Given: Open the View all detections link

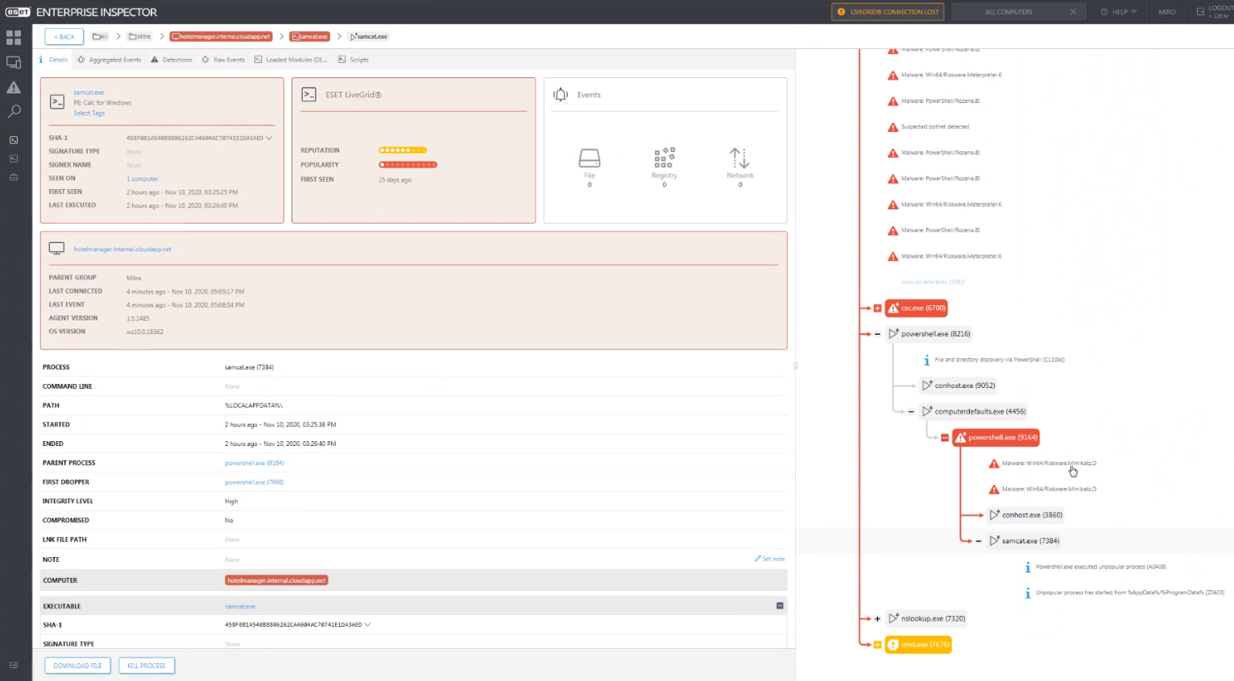Looking at the screenshot, I should 933,282.
